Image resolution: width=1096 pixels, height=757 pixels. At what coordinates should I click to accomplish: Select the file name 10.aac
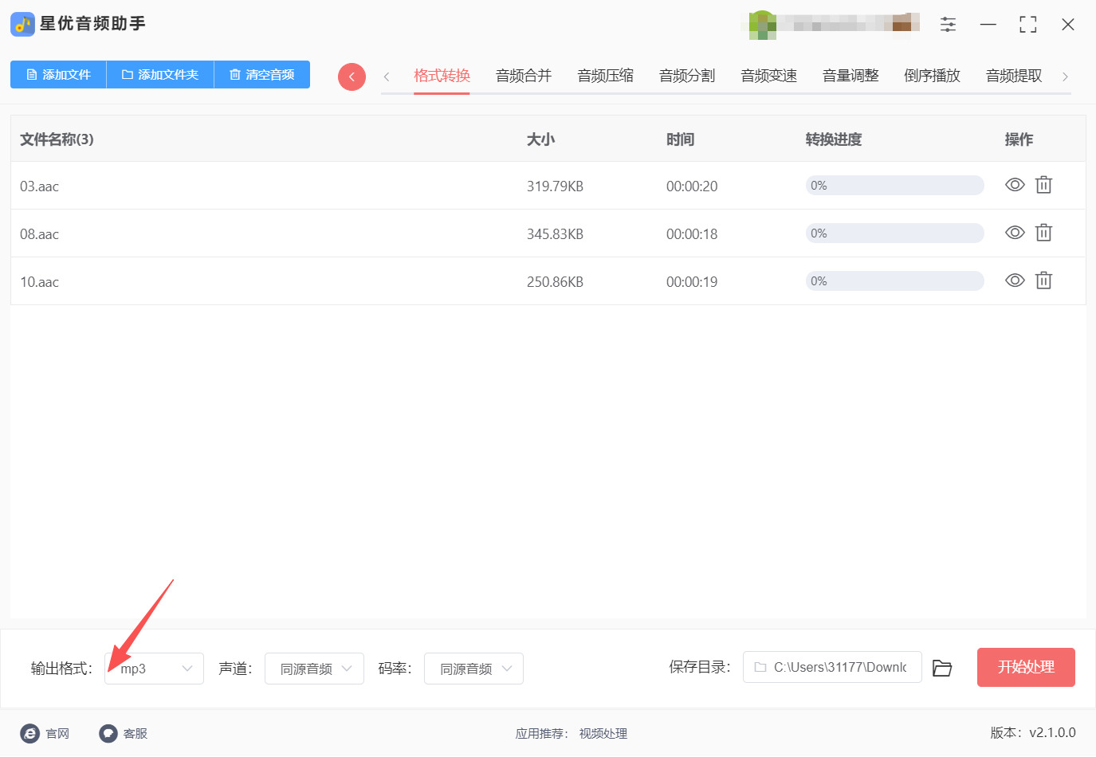pyautogui.click(x=39, y=282)
